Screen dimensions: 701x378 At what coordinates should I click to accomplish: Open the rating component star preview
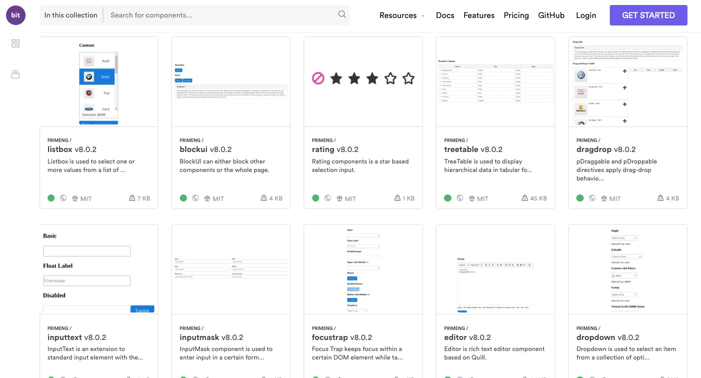(x=363, y=78)
